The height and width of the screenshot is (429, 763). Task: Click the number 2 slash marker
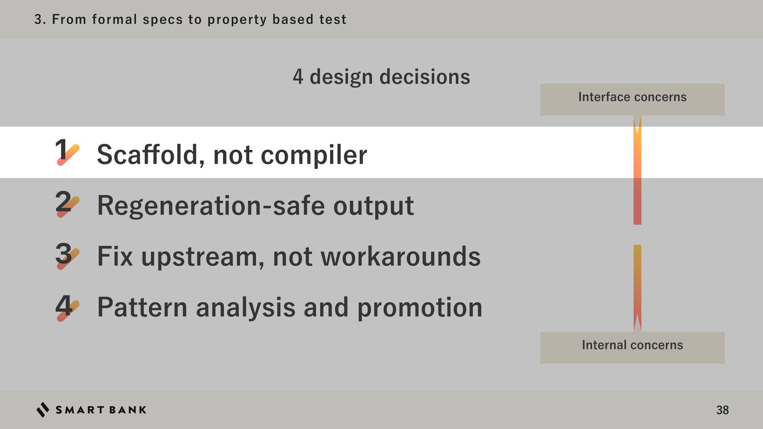[68, 204]
